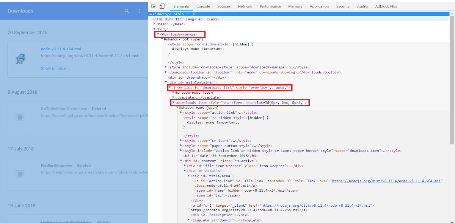Expand the dom-if template node
Image resolution: width=455 pixels, height=223 pixels.
[189, 220]
